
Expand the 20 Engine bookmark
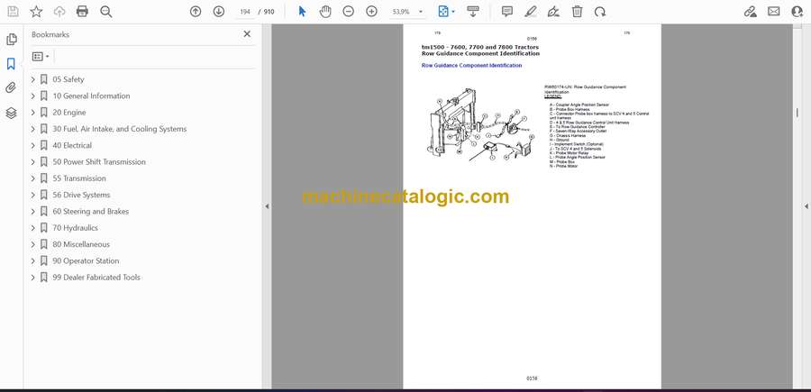(32, 113)
